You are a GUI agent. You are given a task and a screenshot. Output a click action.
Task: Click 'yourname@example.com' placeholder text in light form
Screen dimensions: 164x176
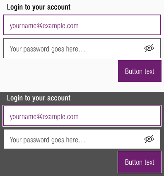(44, 26)
